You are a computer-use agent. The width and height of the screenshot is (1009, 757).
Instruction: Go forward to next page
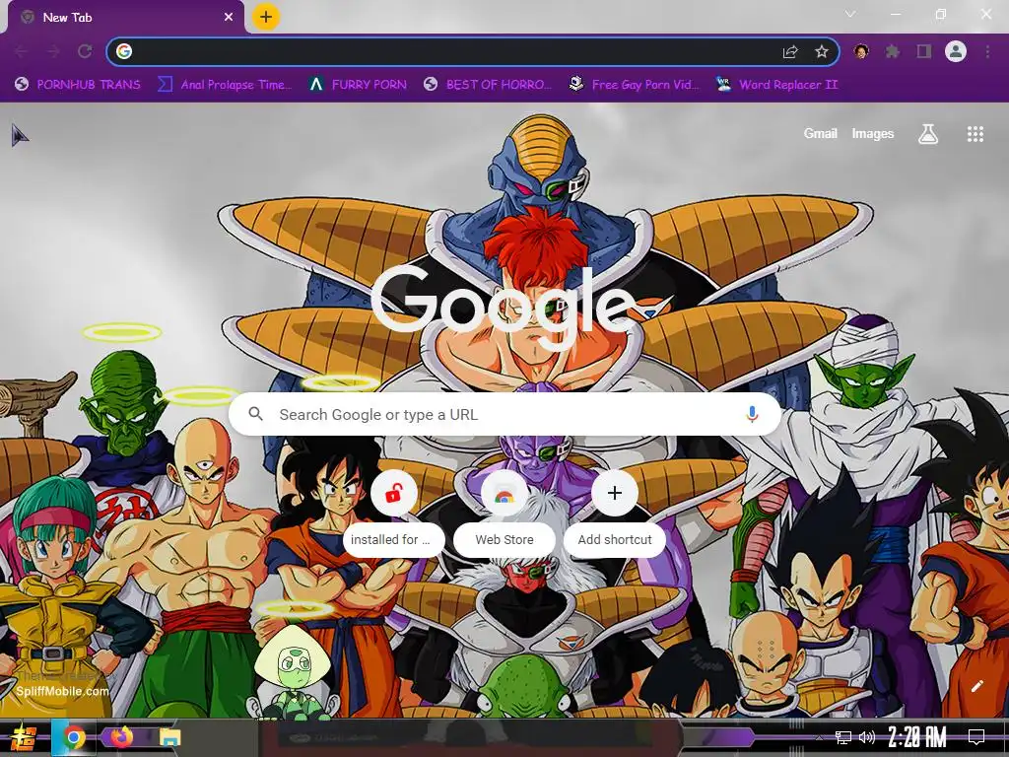click(x=53, y=51)
